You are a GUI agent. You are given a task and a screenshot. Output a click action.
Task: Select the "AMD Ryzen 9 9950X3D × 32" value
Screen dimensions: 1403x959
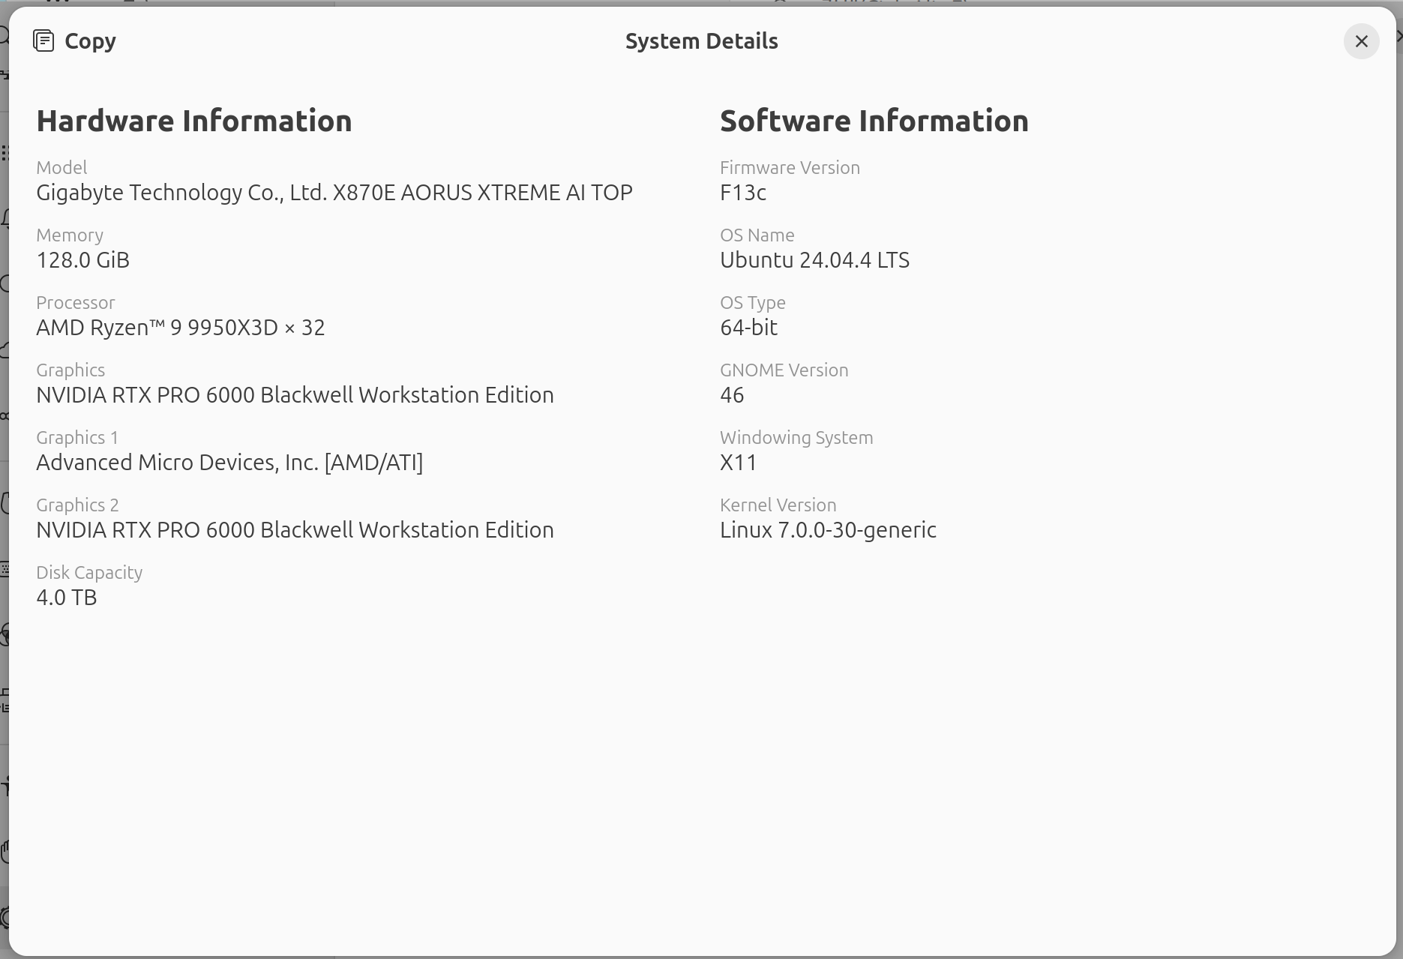click(x=181, y=328)
